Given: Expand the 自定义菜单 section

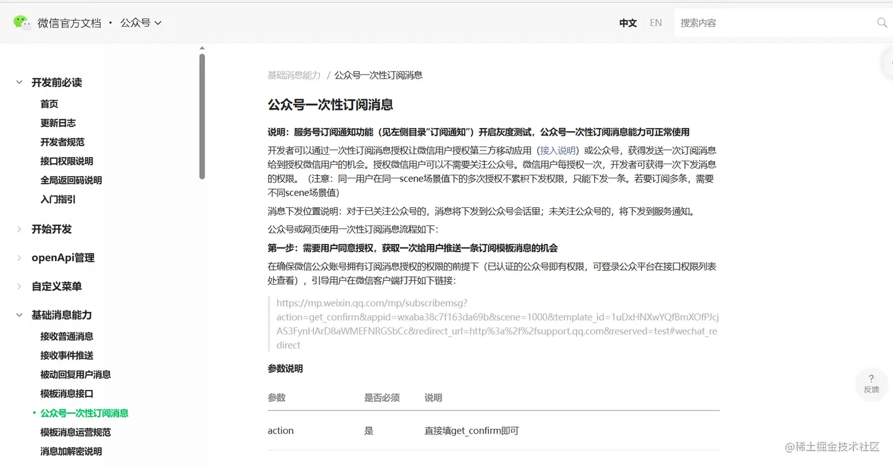Looking at the screenshot, I should click(19, 286).
